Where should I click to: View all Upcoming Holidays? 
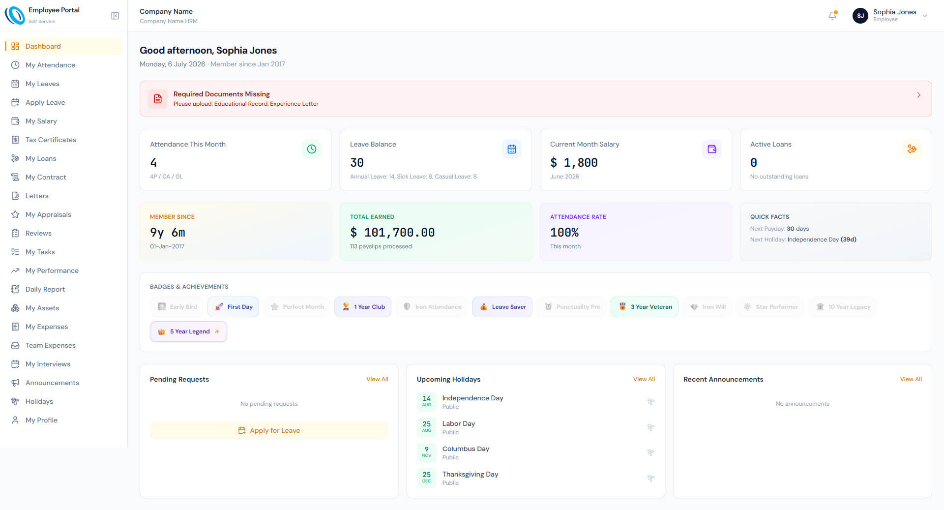(x=644, y=379)
